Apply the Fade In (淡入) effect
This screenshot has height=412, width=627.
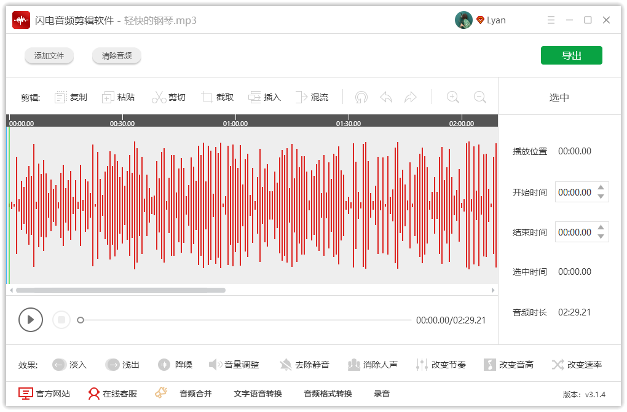[x=59, y=365]
